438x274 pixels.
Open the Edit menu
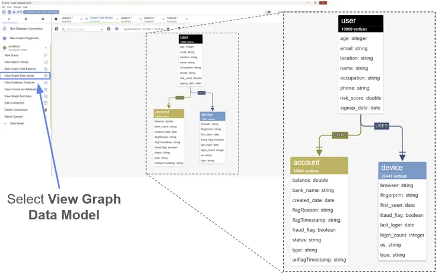[x=3, y=7]
